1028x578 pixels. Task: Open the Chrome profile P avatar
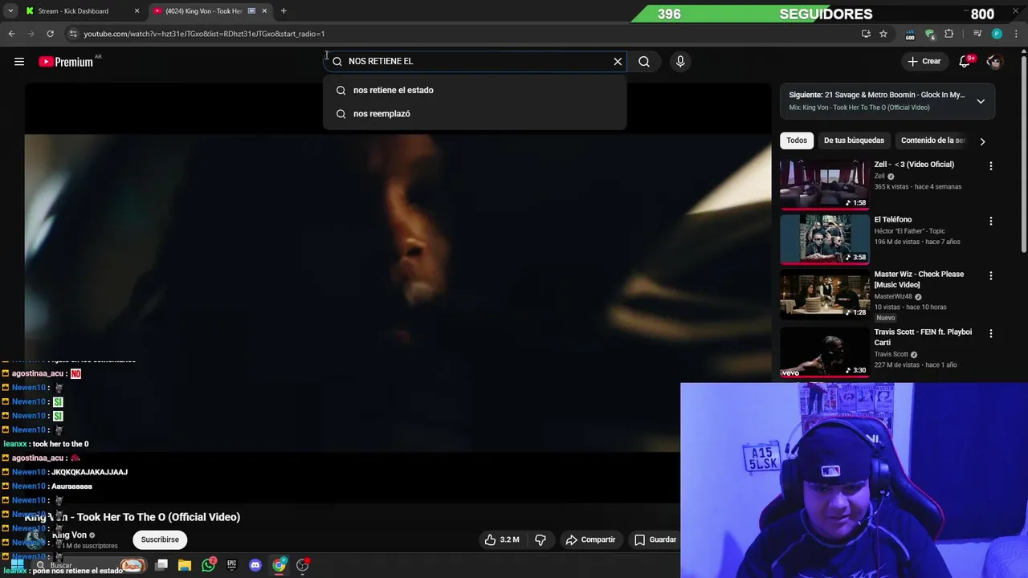997,34
